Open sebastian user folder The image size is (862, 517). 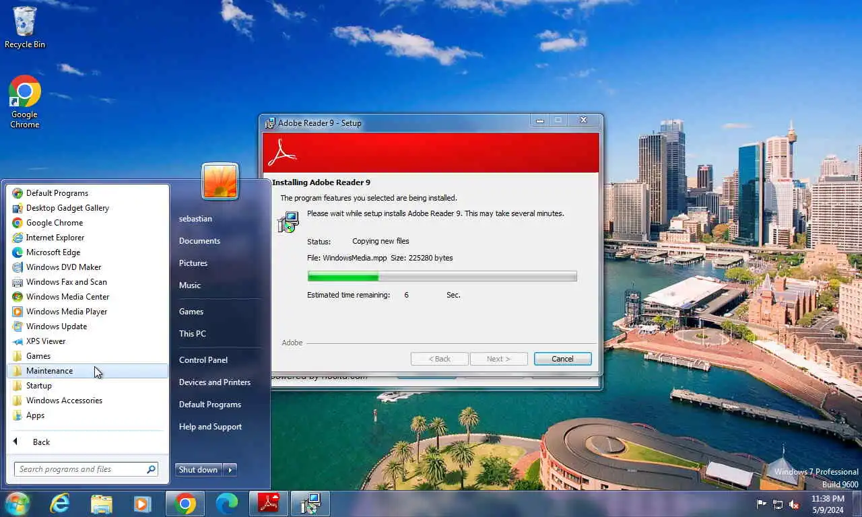tap(195, 219)
